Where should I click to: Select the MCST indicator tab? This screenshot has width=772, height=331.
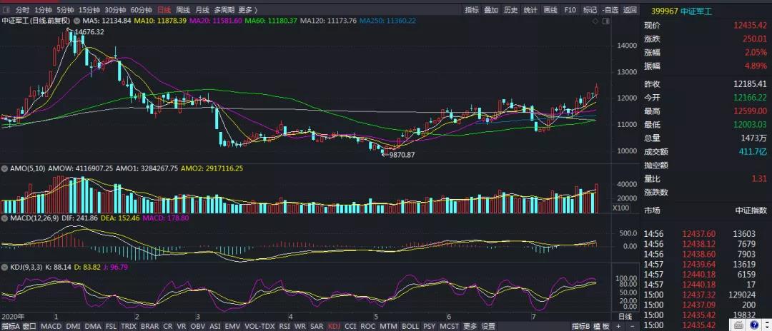click(448, 326)
